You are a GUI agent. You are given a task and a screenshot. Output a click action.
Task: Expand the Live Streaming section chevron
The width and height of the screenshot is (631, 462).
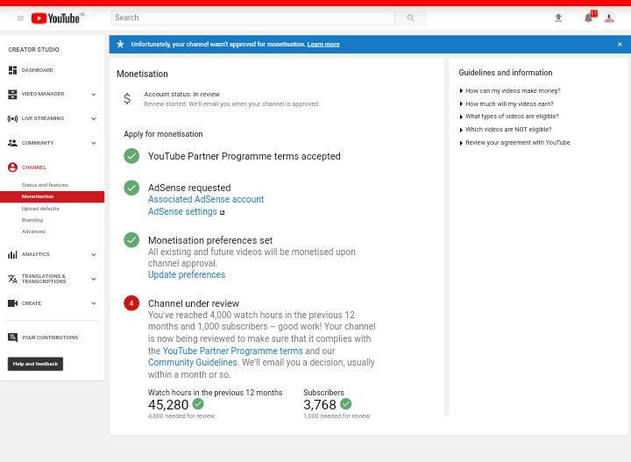[x=94, y=118]
